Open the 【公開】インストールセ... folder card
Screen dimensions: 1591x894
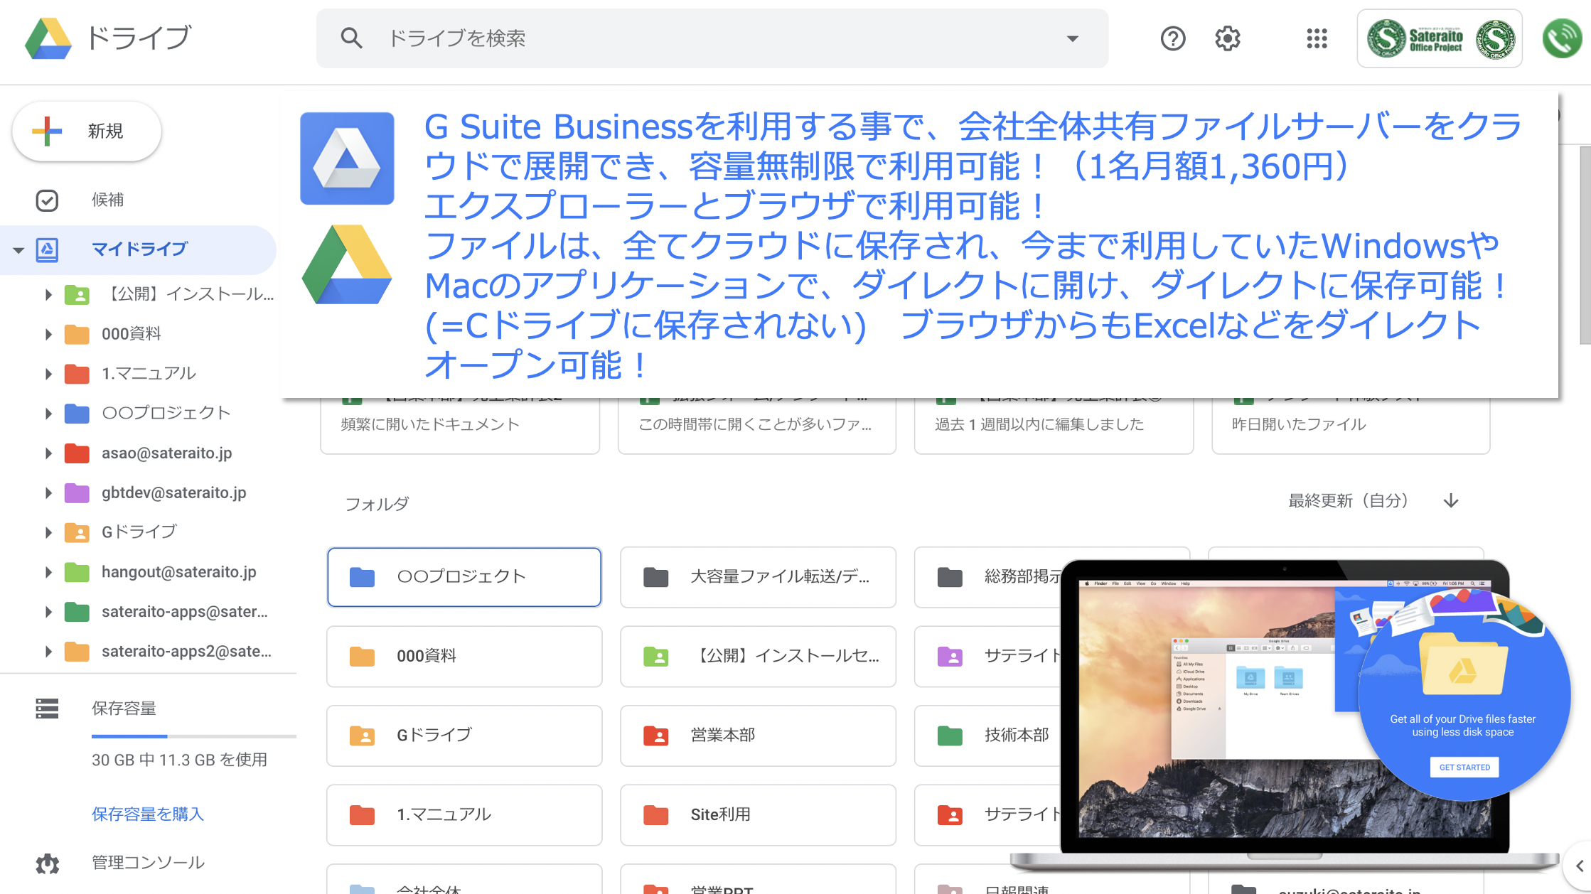coord(758,656)
